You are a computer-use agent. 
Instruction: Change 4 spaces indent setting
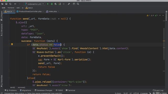[x=144, y=93]
